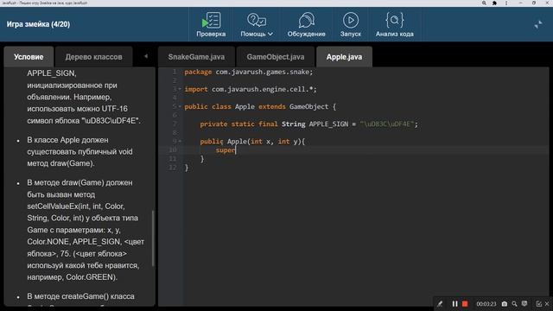Close the recorder toolbar

click(x=547, y=303)
